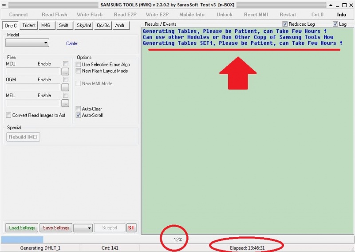This screenshot has width=355, height=252.
Task: Check Convert Read Images to Axf
Action: click(8, 115)
